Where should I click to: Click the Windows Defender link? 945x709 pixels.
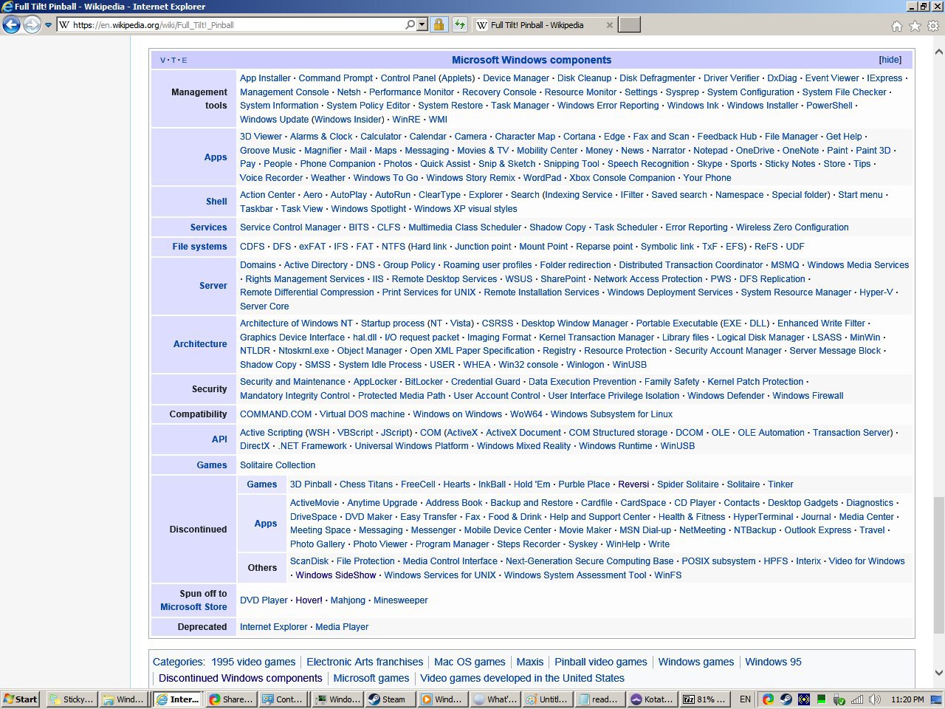(x=726, y=396)
